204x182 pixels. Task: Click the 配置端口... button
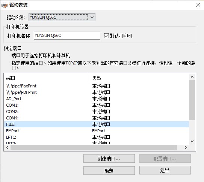coord(165,159)
